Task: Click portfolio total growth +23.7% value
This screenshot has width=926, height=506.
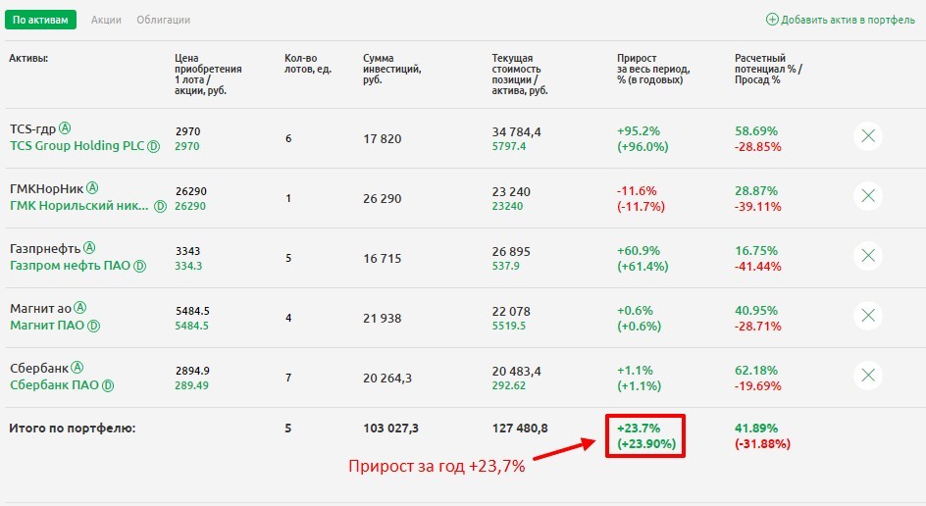Action: pyautogui.click(x=638, y=429)
